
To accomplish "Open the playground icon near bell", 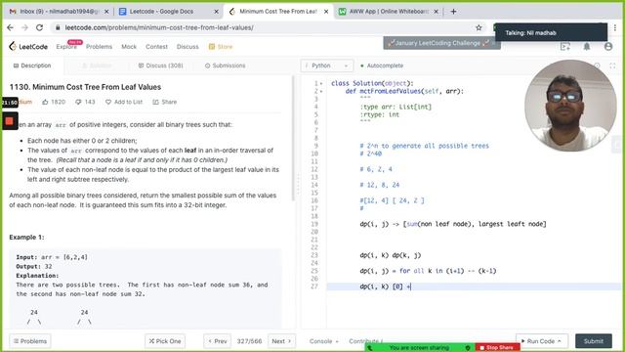I will pyautogui.click(x=565, y=47).
